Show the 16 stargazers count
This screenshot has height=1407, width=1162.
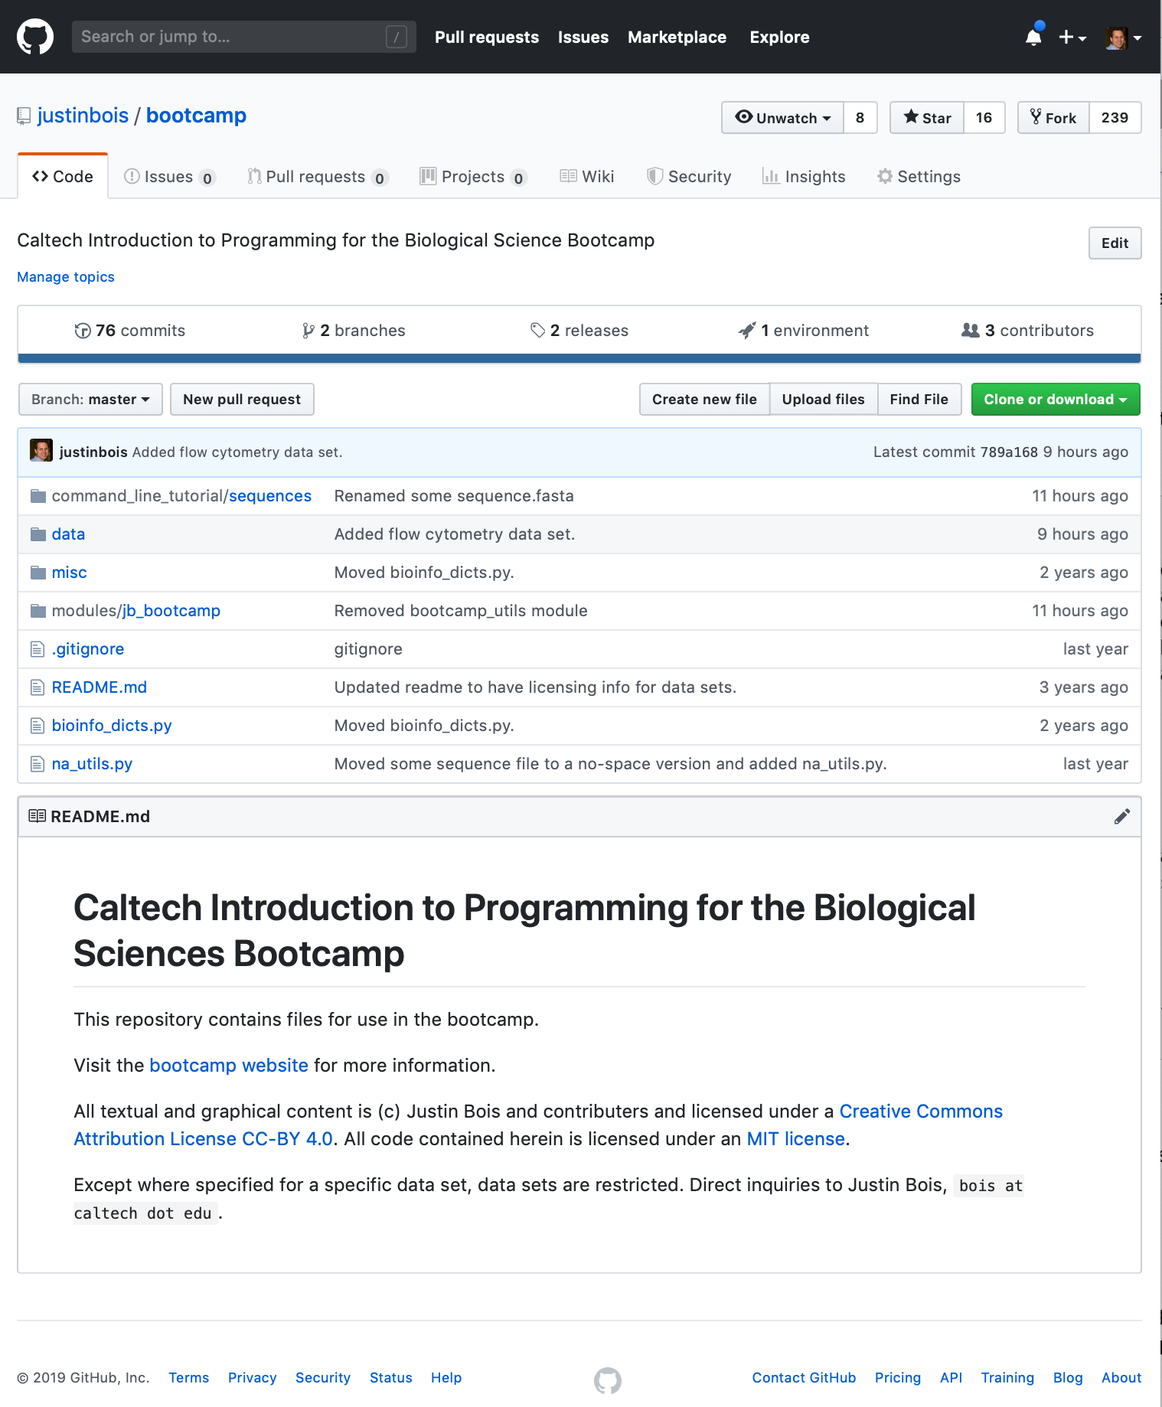click(984, 118)
